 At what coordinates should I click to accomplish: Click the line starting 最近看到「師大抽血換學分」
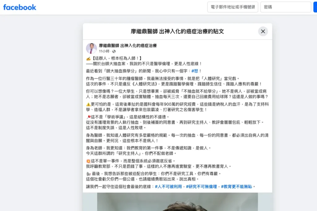click(144, 71)
